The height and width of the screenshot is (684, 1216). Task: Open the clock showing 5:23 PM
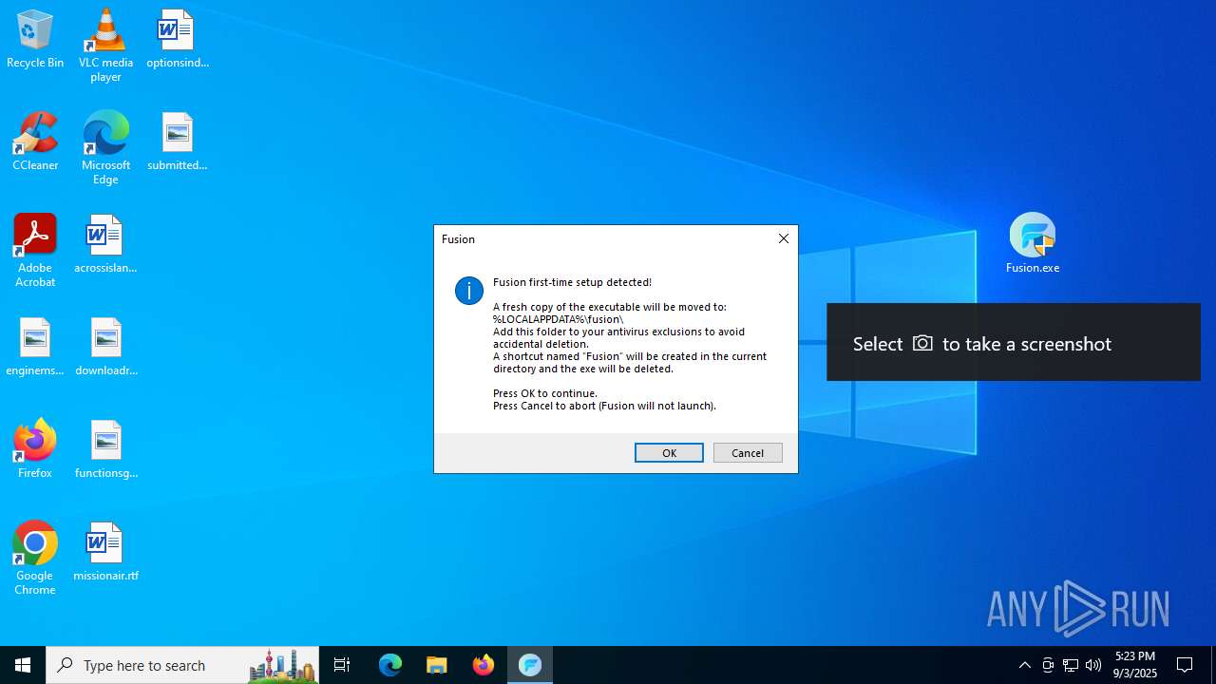tap(1135, 665)
